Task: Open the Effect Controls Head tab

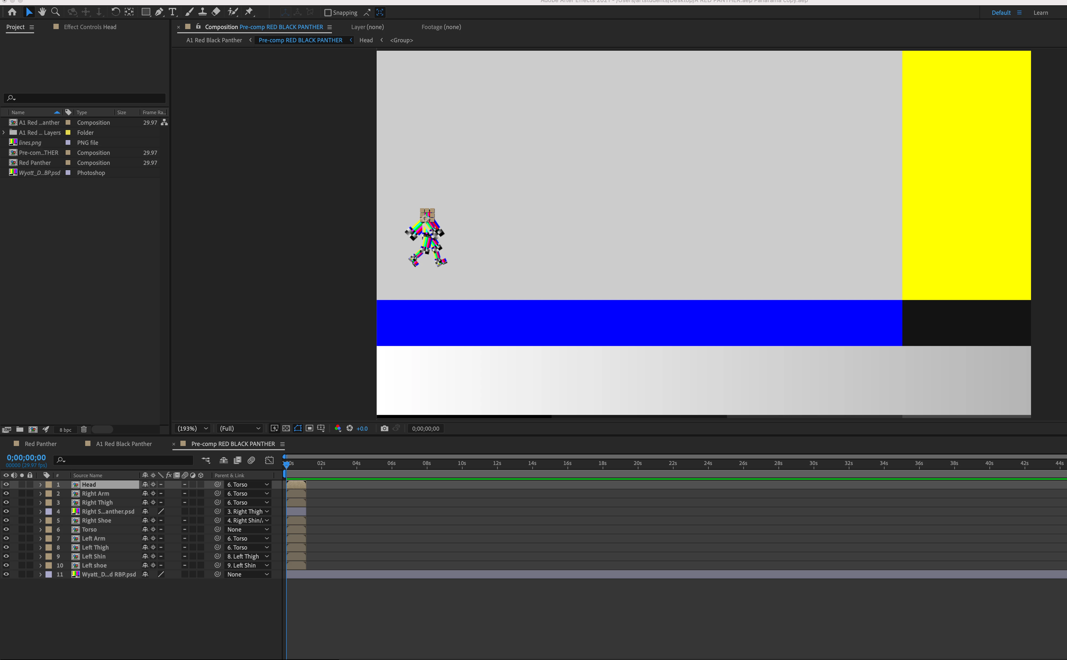Action: pos(90,27)
